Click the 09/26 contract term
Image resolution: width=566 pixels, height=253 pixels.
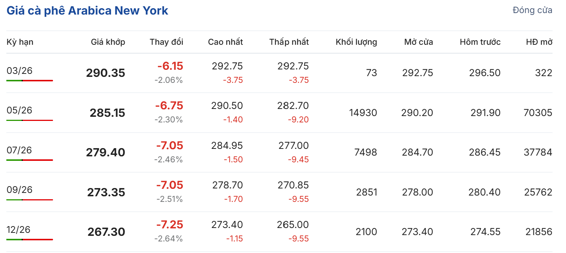[x=19, y=190]
